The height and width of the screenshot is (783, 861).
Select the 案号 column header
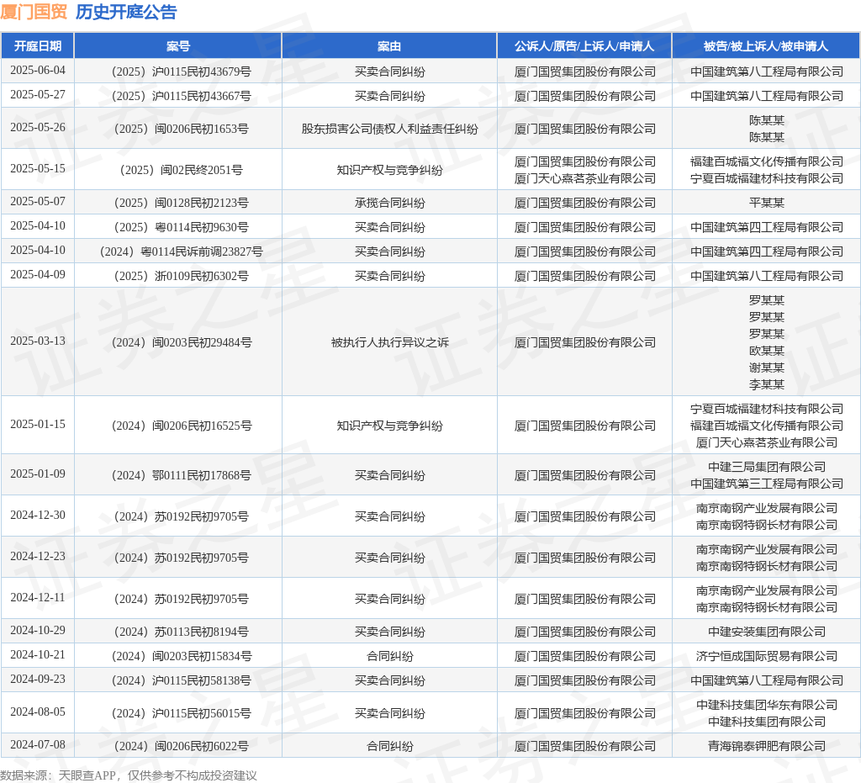[x=178, y=46]
